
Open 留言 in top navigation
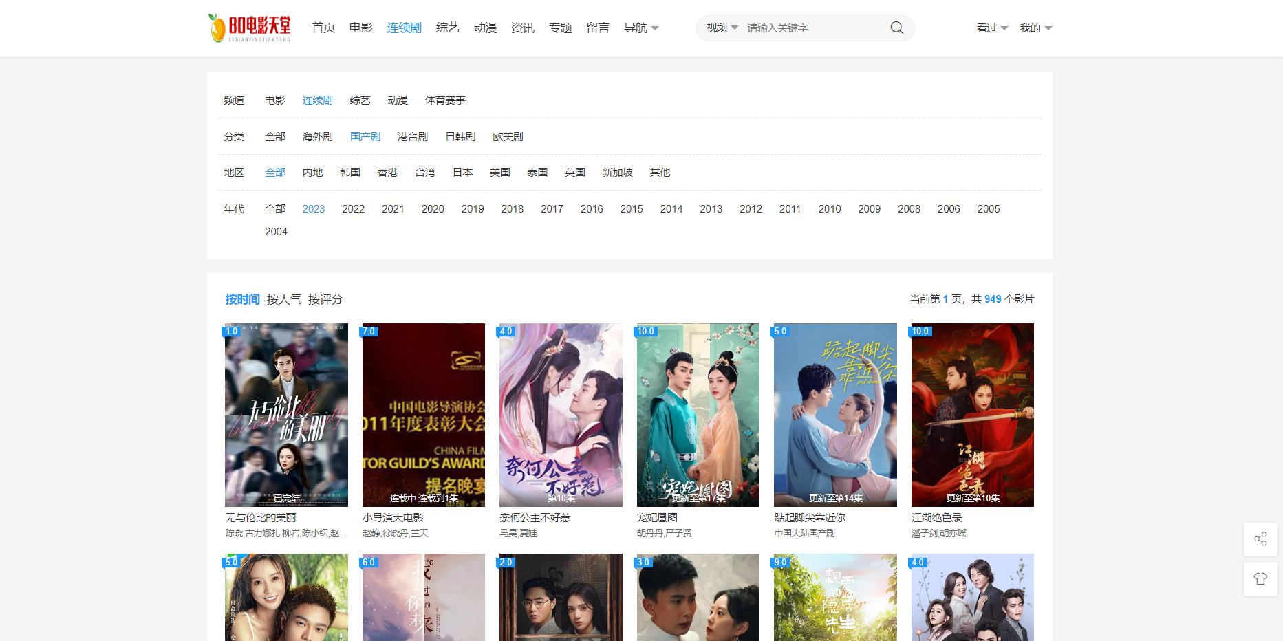click(x=598, y=28)
